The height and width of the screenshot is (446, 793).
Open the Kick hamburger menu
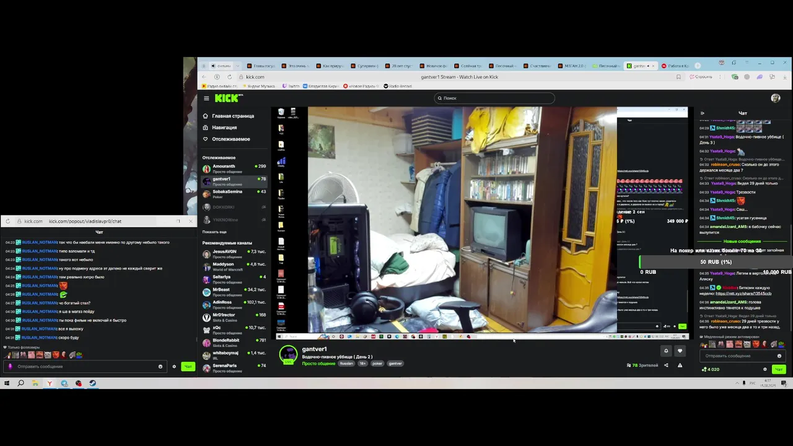click(206, 98)
